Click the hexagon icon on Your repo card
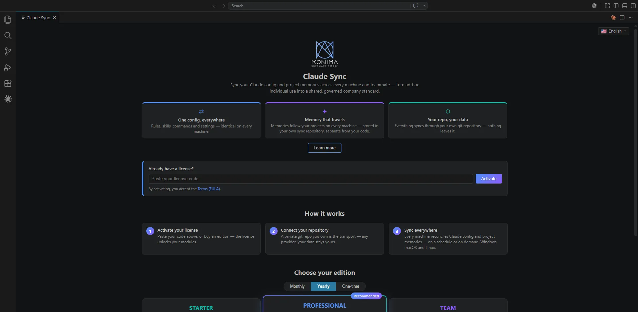The height and width of the screenshot is (312, 638). (x=448, y=112)
